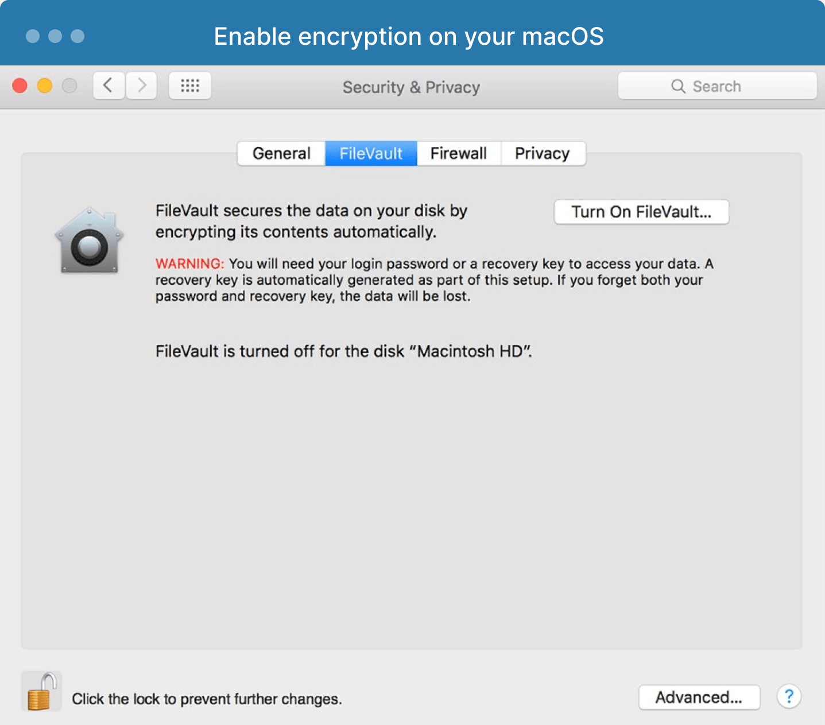Switch to the Firewall tab

(x=458, y=153)
